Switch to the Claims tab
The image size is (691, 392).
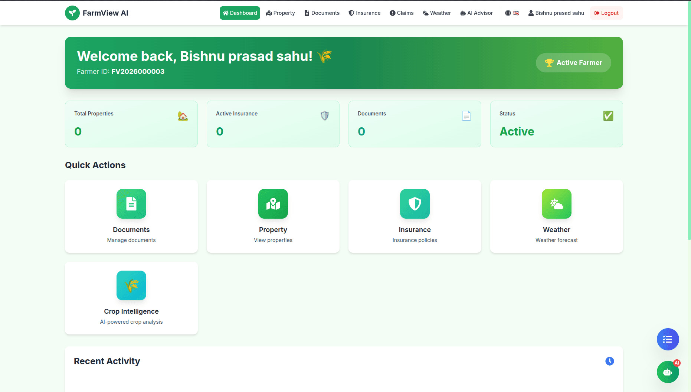[x=402, y=13]
